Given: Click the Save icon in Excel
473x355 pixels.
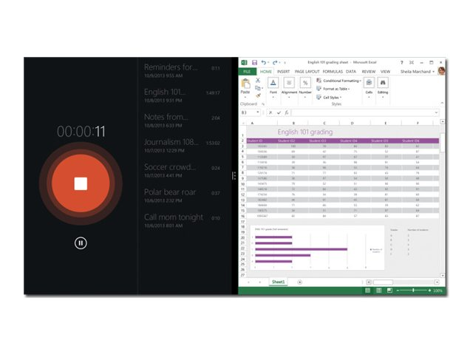Looking at the screenshot, I should tap(254, 62).
